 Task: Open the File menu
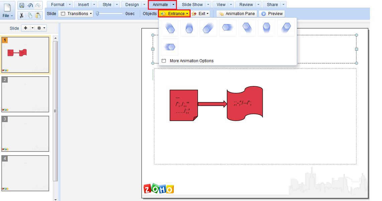(x=8, y=10)
